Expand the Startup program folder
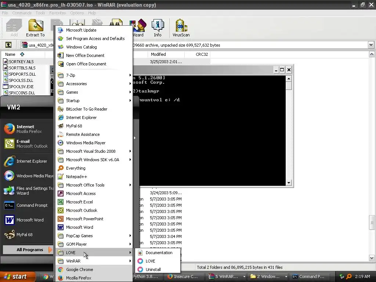Image resolution: width=376 pixels, height=282 pixels. (94, 101)
